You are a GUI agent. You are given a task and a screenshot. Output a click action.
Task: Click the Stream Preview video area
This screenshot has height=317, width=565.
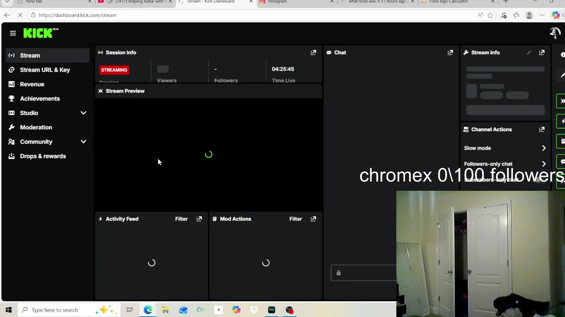(208, 155)
